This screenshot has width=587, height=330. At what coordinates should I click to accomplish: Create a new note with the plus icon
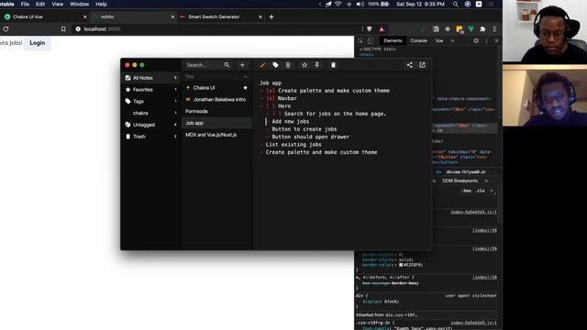(242, 65)
